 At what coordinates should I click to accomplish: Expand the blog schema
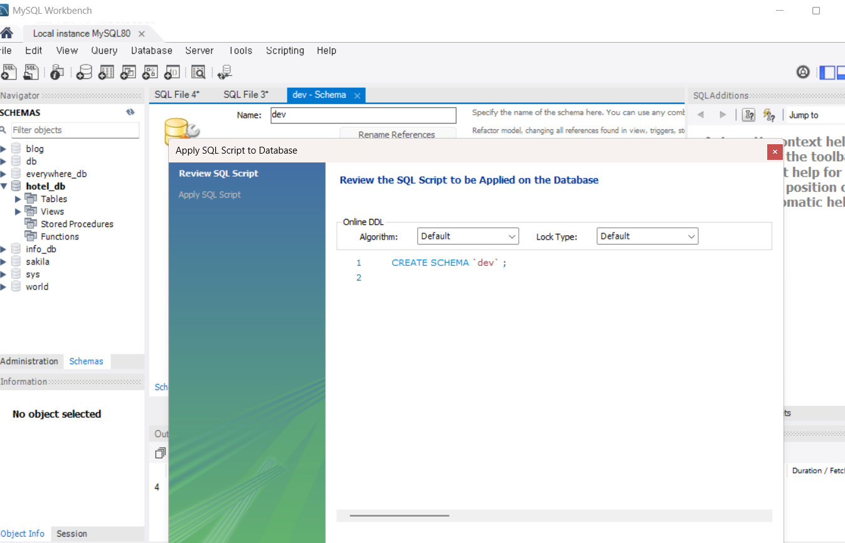[4, 149]
